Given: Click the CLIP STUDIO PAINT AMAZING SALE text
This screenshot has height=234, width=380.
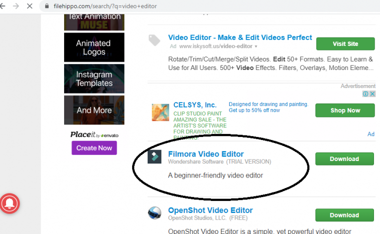Looking at the screenshot, I should (x=200, y=125).
